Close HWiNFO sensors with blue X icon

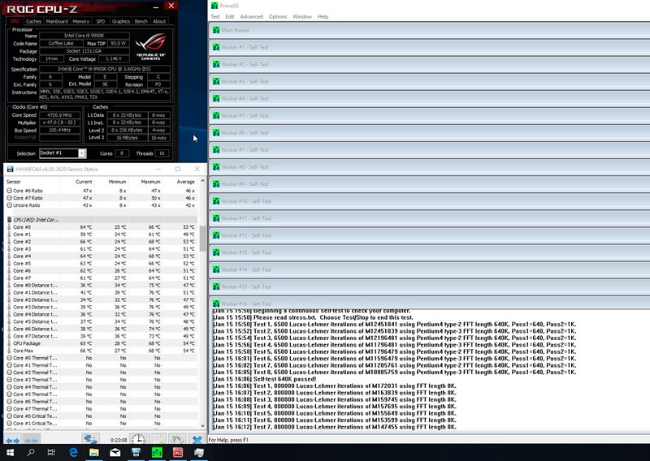(196, 439)
